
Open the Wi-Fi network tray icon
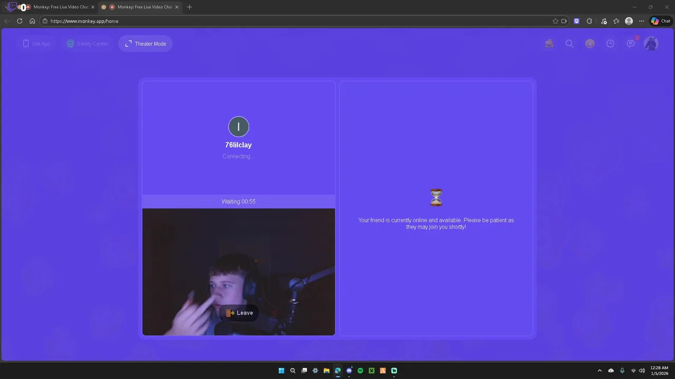[x=633, y=371]
